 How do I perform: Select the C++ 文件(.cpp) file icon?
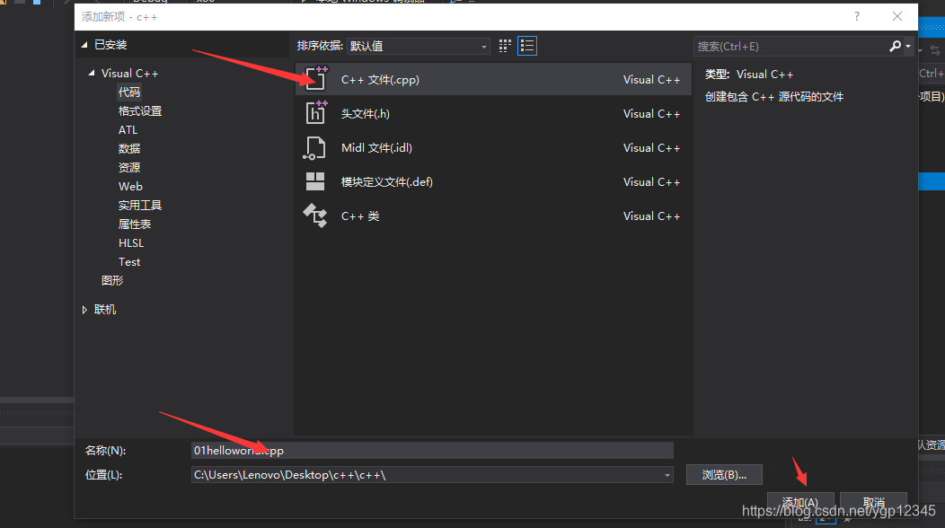[x=315, y=78]
